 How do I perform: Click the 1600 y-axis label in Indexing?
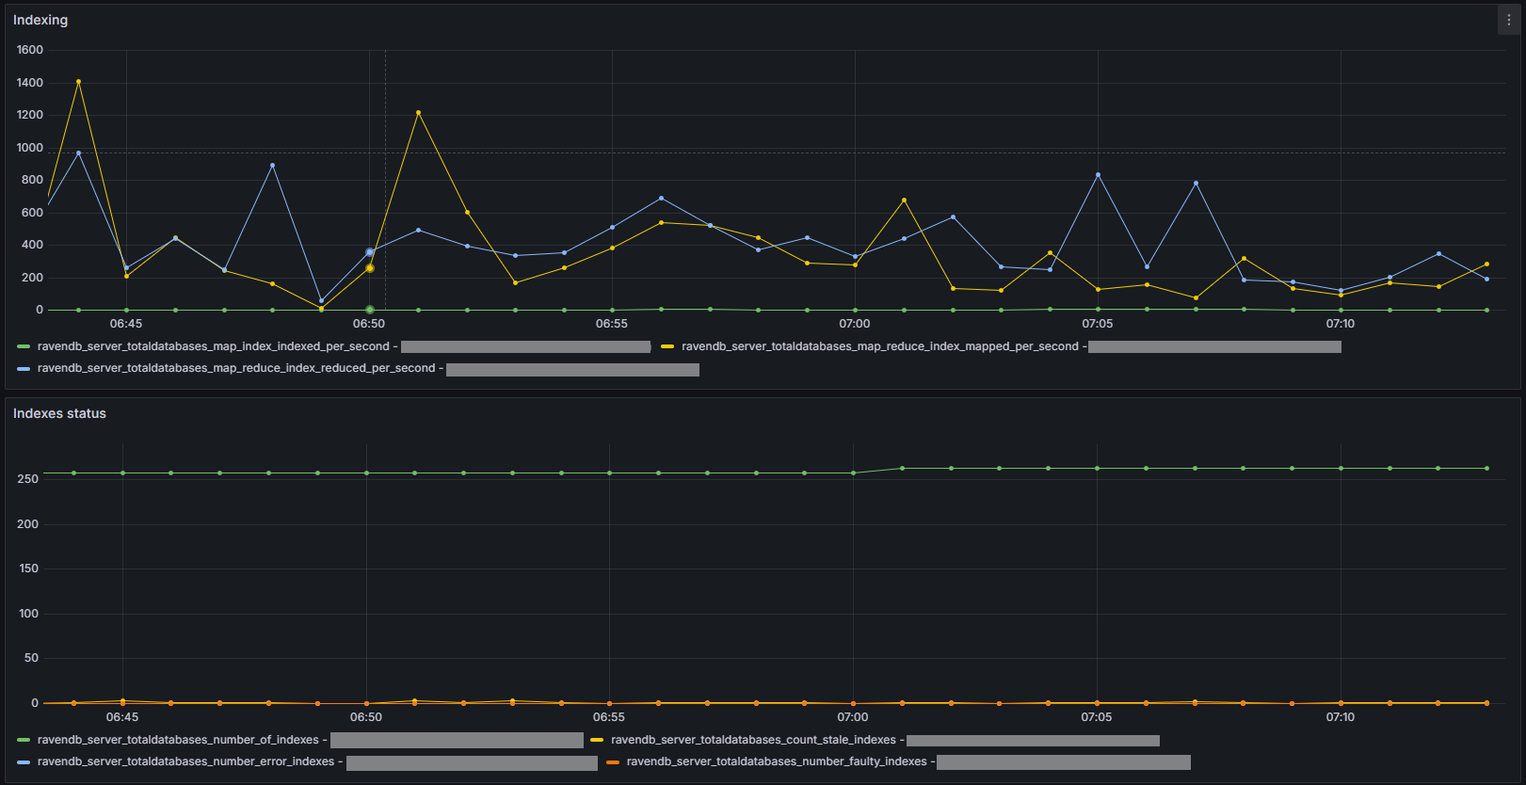coord(30,50)
